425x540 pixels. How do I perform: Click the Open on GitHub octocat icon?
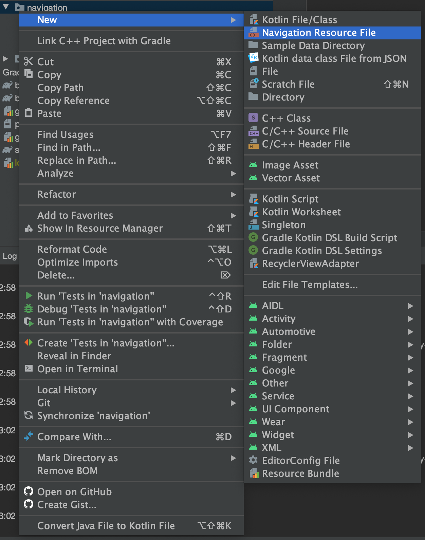point(29,491)
